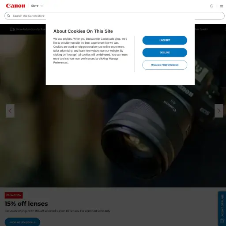226x226 pixels.
Task: Click the search magnifier icon
Action: (x=9, y=16)
